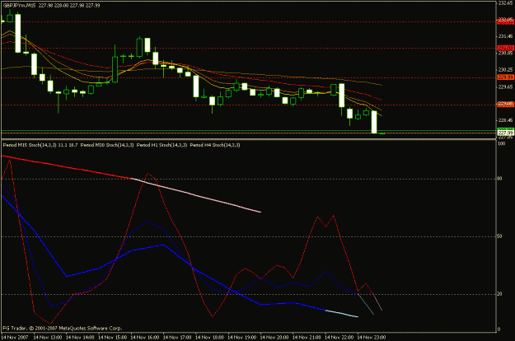Click the orange 229.05 price level tag
Screen dimensions: 515x341
(x=505, y=104)
